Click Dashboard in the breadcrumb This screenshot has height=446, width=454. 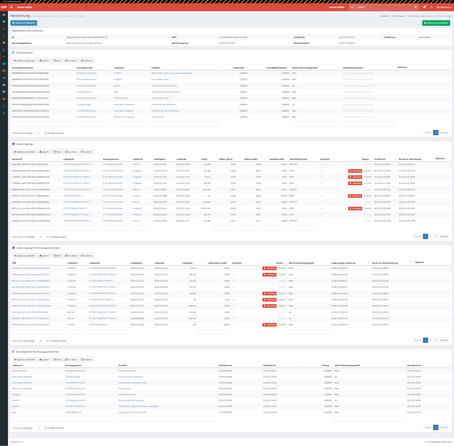pyautogui.click(x=385, y=16)
